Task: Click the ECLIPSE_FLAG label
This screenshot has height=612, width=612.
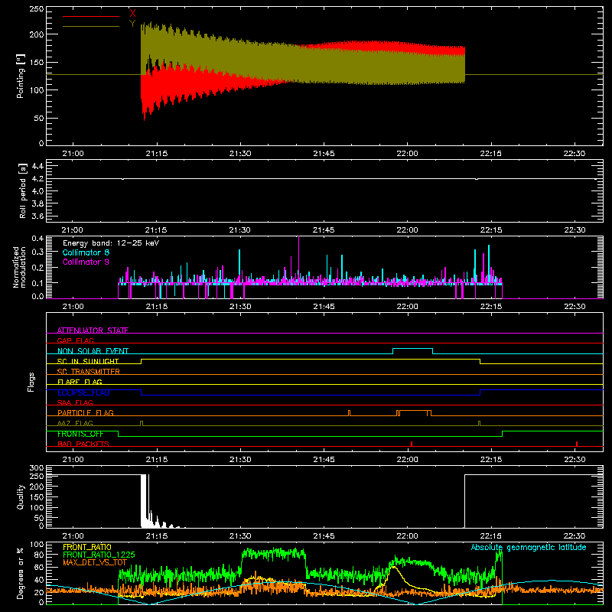Action: point(83,392)
